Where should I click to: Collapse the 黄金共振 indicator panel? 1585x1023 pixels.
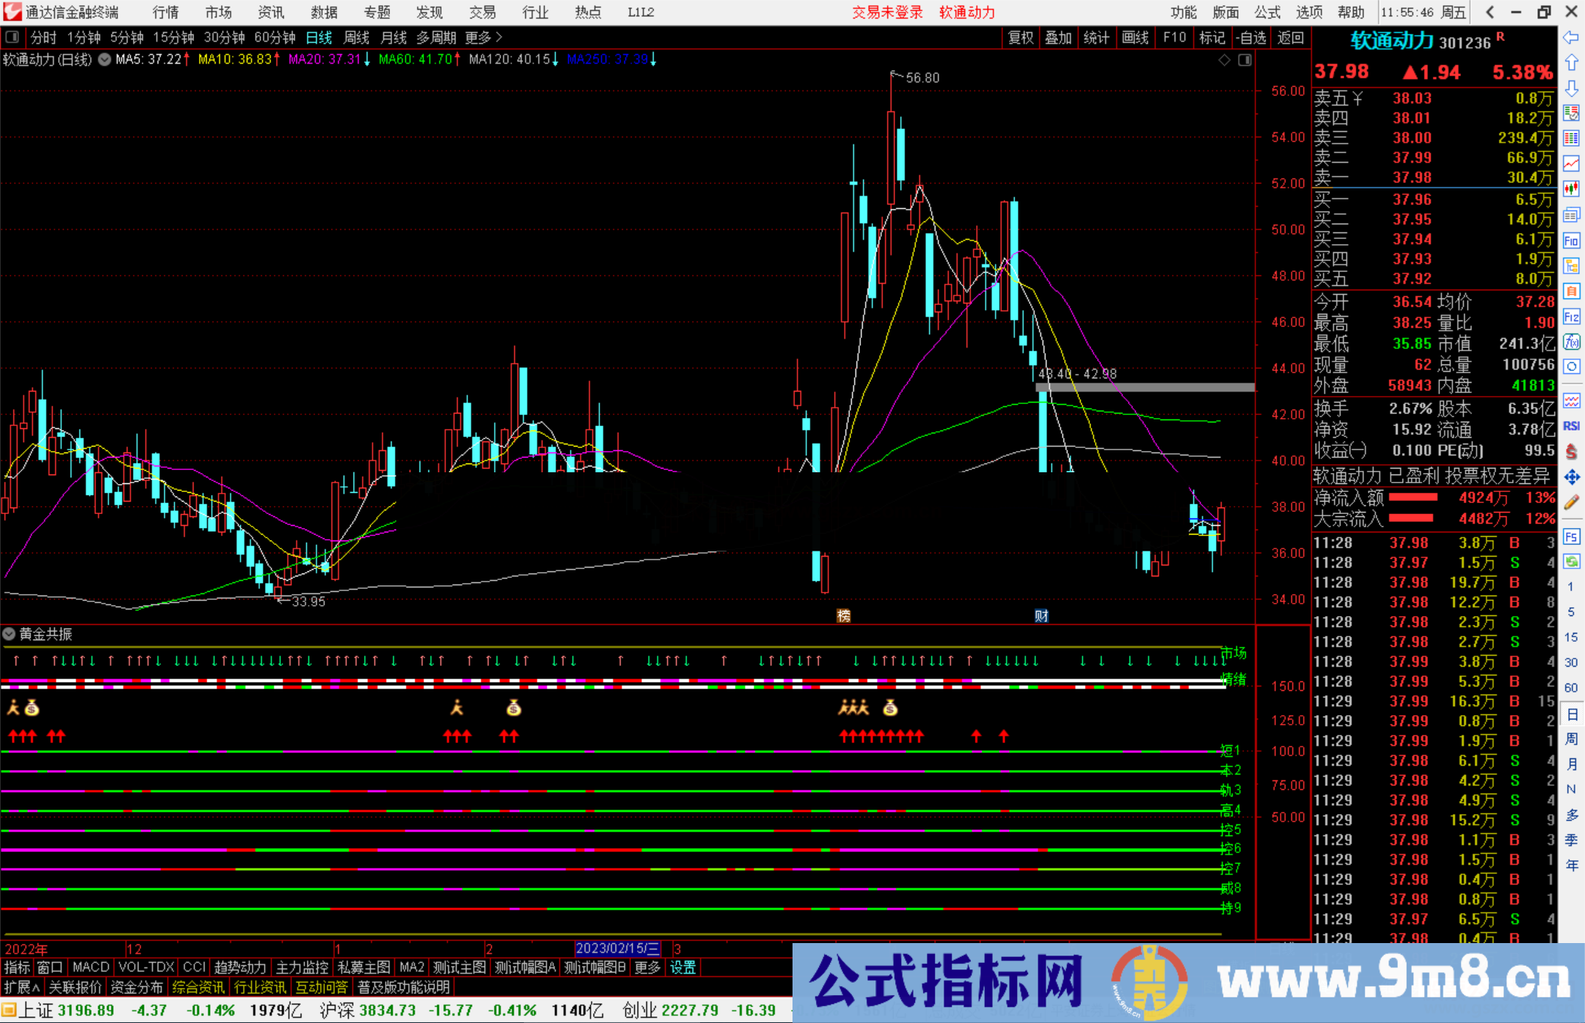tap(9, 634)
